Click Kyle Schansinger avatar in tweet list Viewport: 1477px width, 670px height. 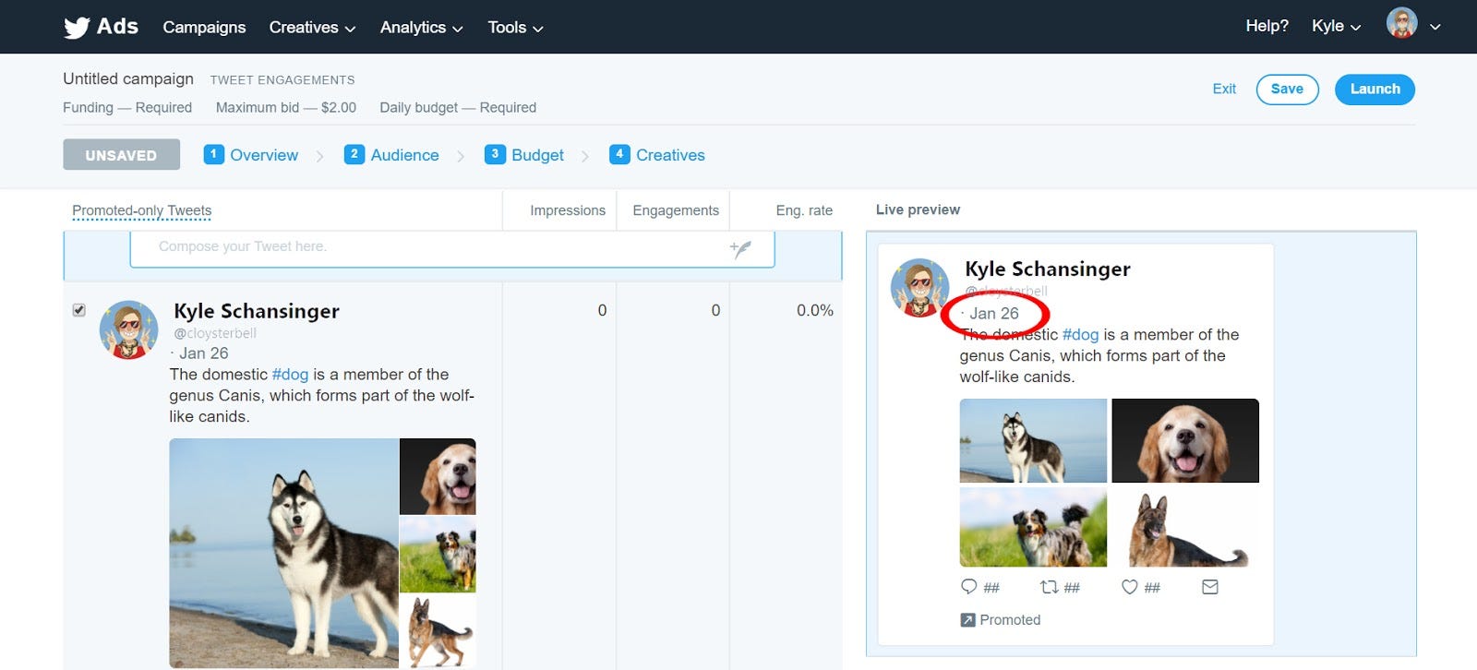[129, 329]
